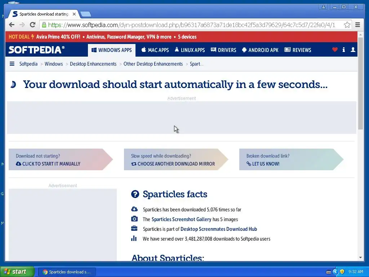Image resolution: width=369 pixels, height=277 pixels.
Task: Click the address bar URL field
Action: tap(192, 25)
